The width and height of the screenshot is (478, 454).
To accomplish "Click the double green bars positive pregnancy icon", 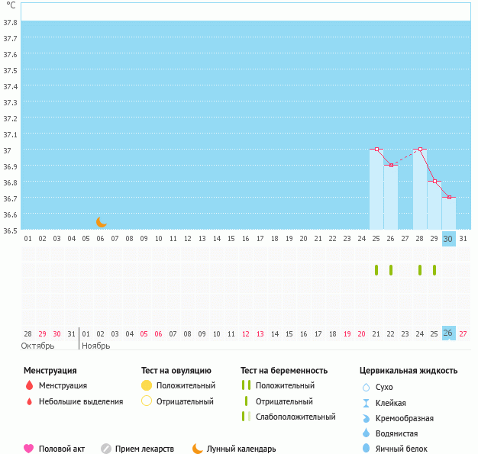I will [246, 386].
